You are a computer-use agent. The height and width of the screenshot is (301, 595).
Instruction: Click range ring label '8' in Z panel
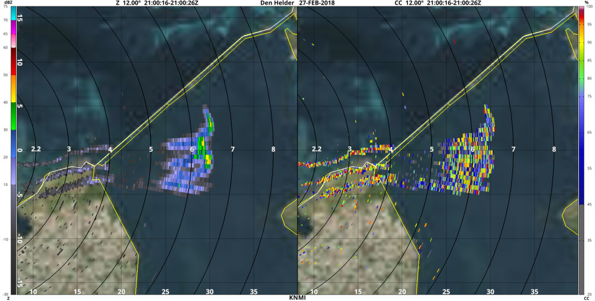pyautogui.click(x=273, y=149)
